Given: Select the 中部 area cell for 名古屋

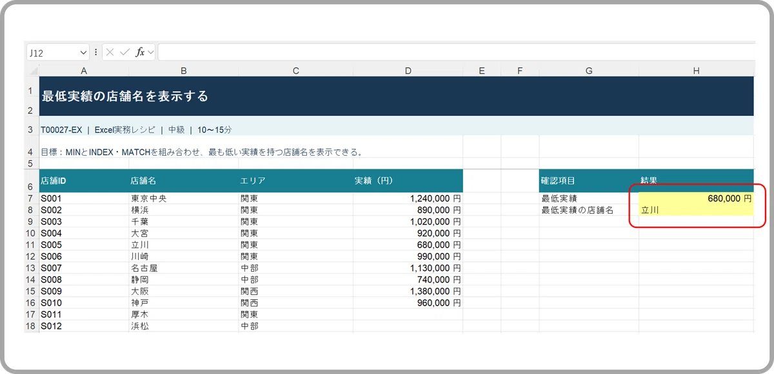Looking at the screenshot, I should pos(295,268).
